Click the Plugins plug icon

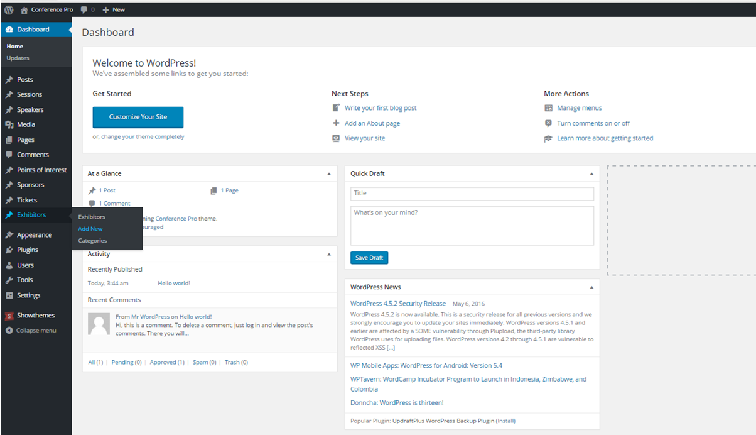tap(9, 250)
